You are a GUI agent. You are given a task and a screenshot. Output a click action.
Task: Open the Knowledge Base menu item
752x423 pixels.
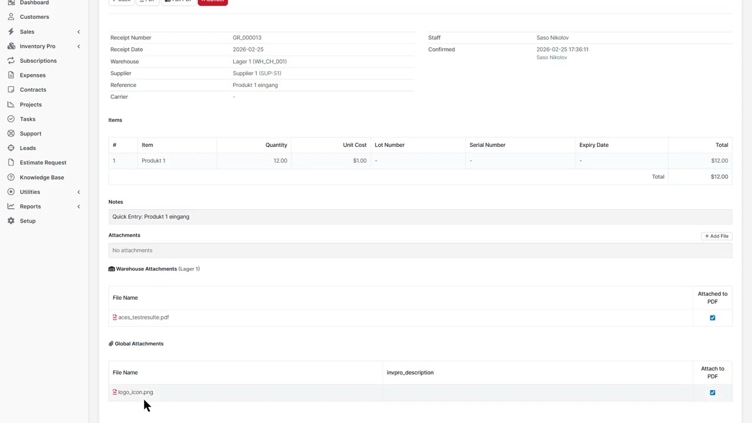[x=42, y=177]
